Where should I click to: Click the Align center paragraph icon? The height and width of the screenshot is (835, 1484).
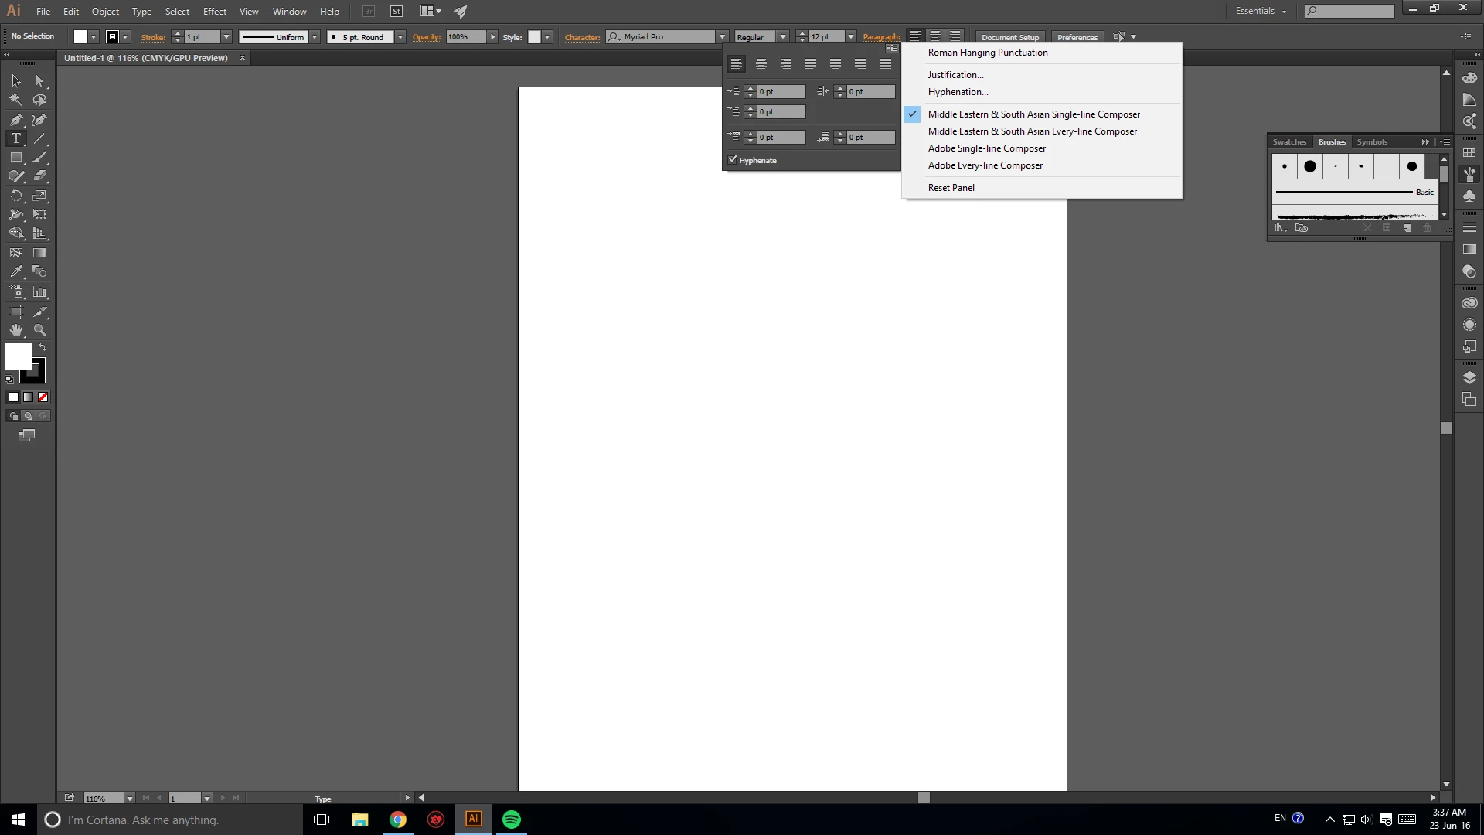point(761,64)
